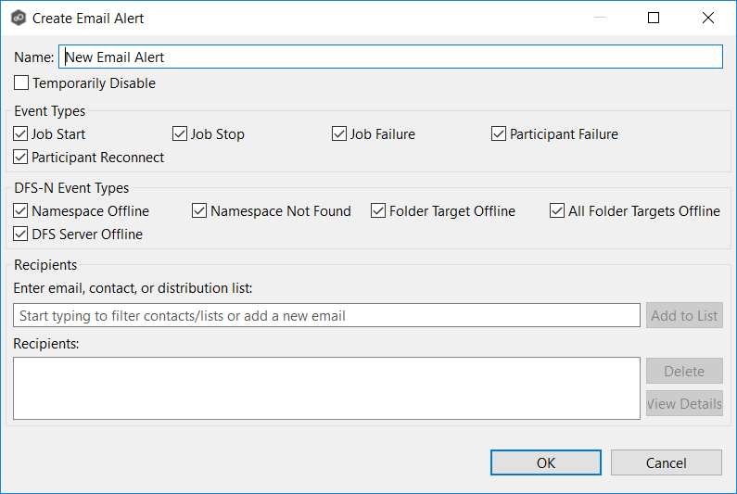Click the Delete recipient button
The image size is (737, 494).
click(x=684, y=372)
